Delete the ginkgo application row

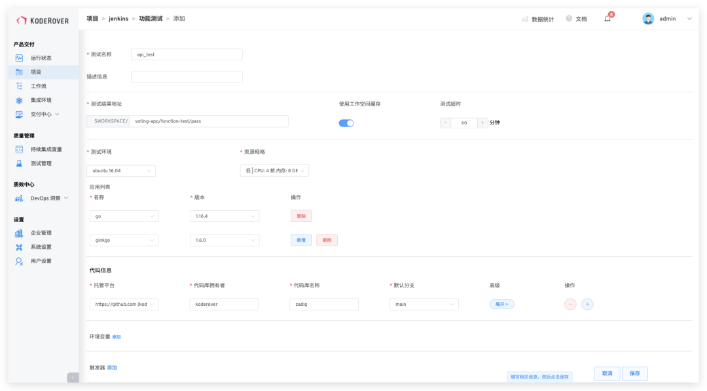tap(327, 240)
